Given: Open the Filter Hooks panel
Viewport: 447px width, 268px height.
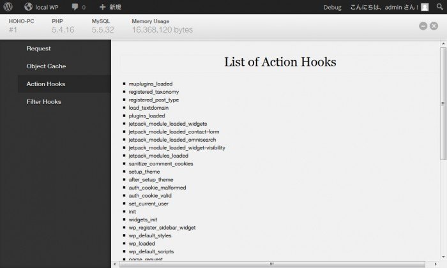Looking at the screenshot, I should pos(43,102).
